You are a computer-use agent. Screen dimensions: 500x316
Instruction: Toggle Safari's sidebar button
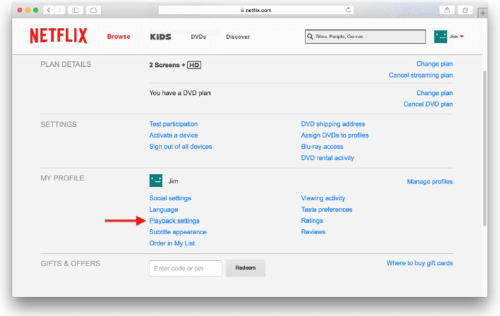coord(75,10)
